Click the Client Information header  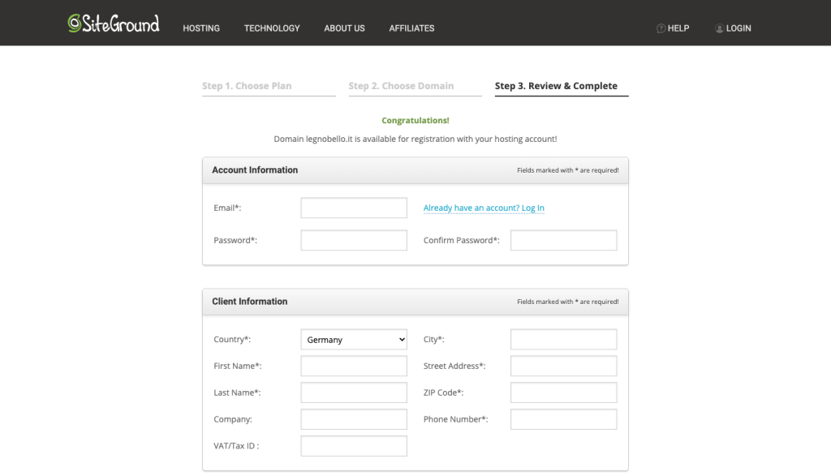pyautogui.click(x=250, y=302)
